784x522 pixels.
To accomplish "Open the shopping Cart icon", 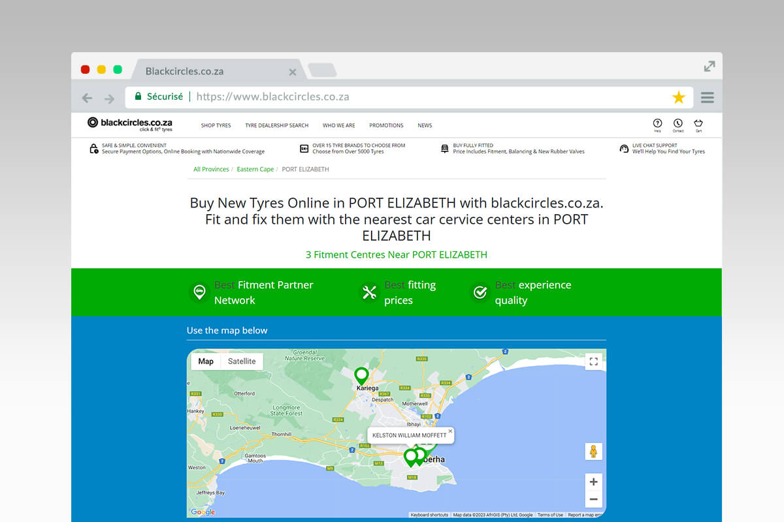I will click(698, 124).
